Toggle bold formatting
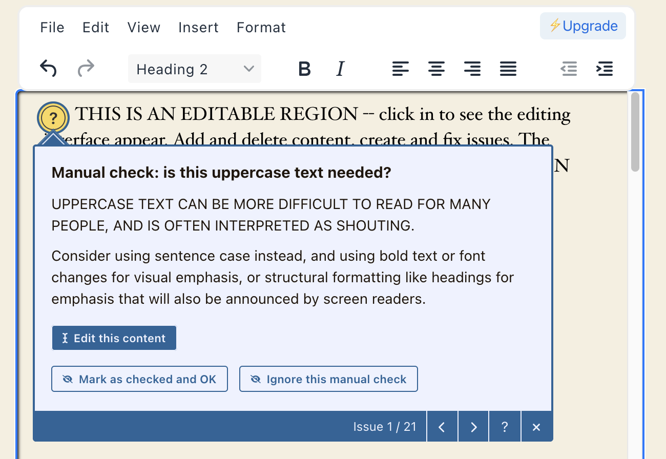 click(304, 69)
